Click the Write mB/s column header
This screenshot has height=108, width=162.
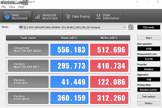pos(110,38)
